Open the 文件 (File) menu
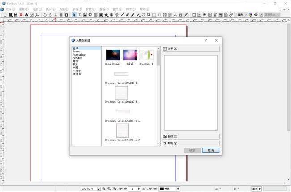Image resolution: width=291 pixels, height=192 pixels. tap(10, 9)
